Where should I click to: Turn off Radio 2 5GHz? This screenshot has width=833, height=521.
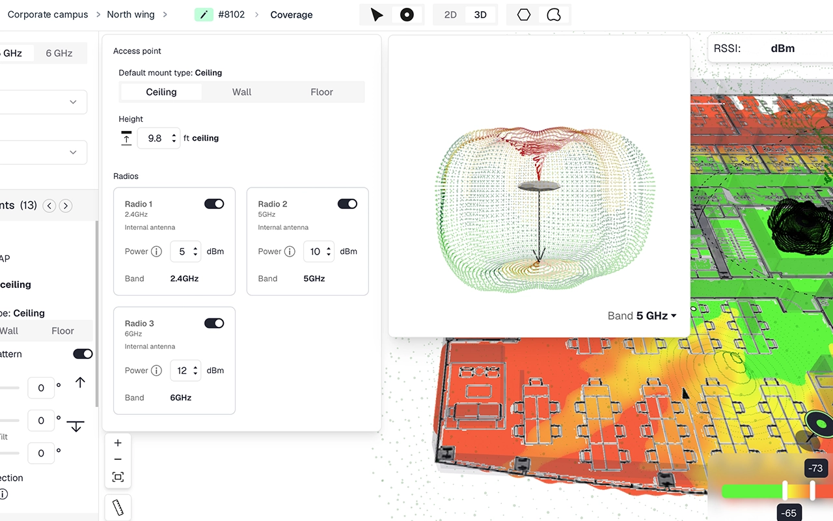[x=348, y=204]
